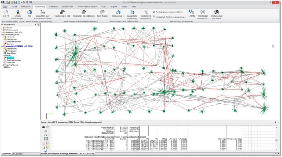Choose Ausrichten über Koordinatensysteme
Viewport: 282px width, 157px height.
(43, 14)
